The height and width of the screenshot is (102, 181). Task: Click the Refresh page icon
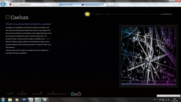(54, 5)
